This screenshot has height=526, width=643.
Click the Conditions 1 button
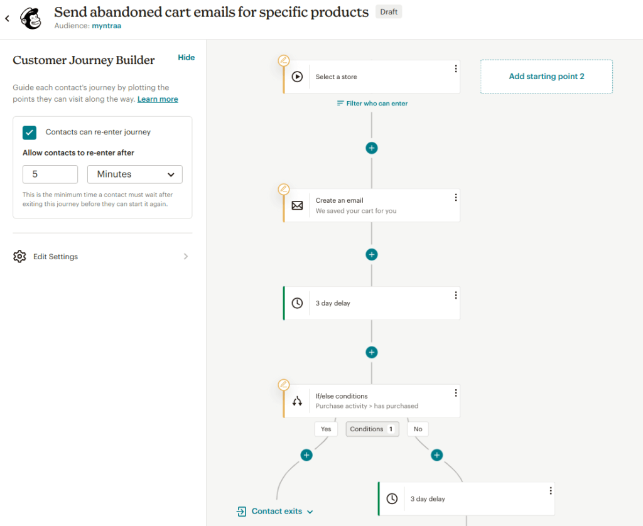point(372,429)
